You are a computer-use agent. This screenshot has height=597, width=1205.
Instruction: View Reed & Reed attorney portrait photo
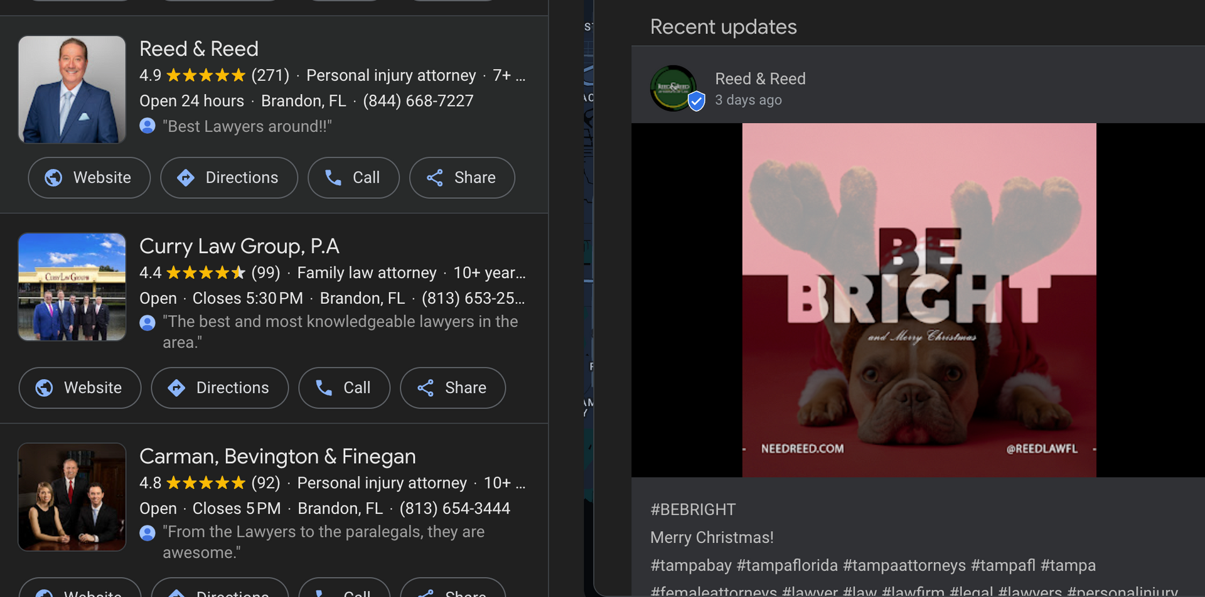click(72, 89)
